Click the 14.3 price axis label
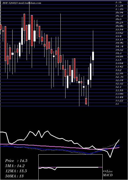 pos(118,53)
